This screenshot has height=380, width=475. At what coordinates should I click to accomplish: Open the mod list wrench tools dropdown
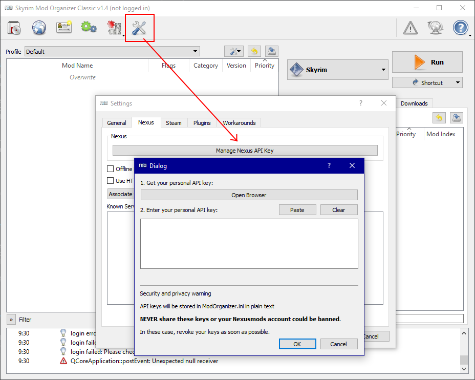tap(234, 51)
